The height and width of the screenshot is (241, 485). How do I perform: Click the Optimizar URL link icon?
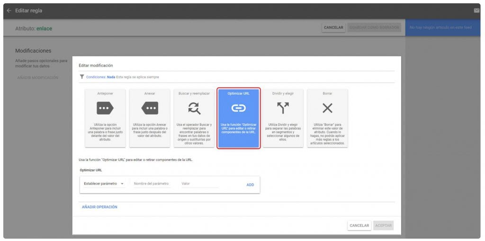239,108
